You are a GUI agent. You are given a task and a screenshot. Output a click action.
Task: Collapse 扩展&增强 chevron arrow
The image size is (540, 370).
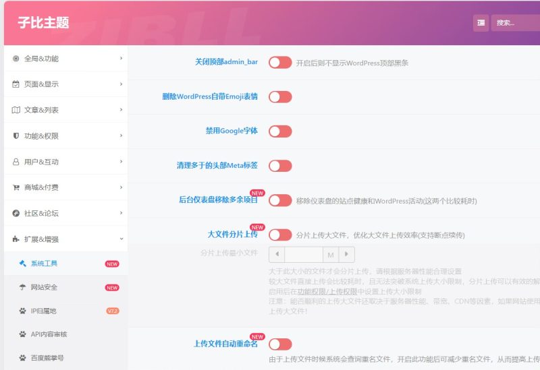[x=122, y=239]
